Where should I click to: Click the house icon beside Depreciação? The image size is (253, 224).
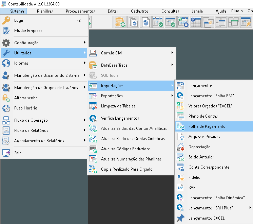point(180,147)
